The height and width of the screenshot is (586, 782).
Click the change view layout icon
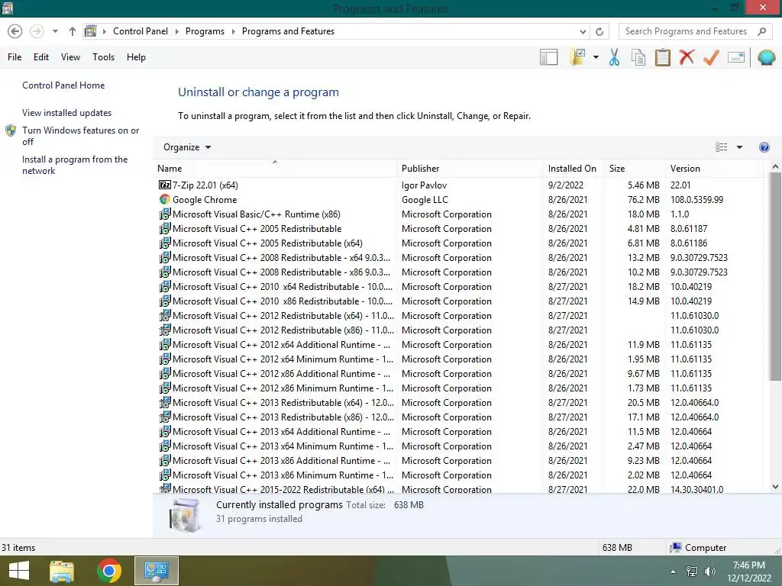click(721, 147)
